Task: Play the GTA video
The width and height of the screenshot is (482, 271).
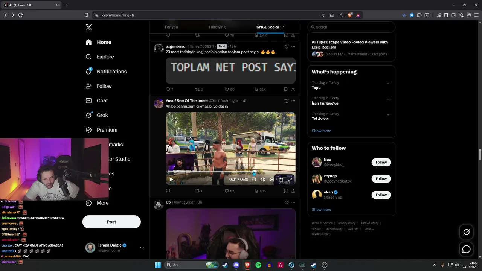Action: tap(171, 180)
